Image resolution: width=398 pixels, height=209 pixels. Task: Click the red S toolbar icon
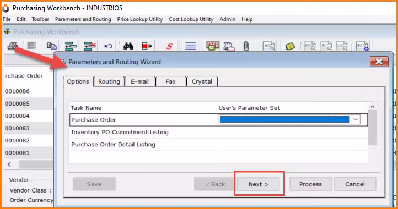pos(170,46)
